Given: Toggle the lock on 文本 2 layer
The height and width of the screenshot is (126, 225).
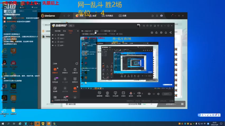Looking at the screenshot, I should [x=55, y=38].
